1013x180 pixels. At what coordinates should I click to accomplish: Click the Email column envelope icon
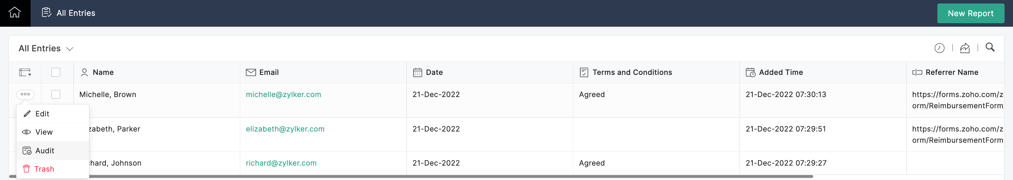250,72
